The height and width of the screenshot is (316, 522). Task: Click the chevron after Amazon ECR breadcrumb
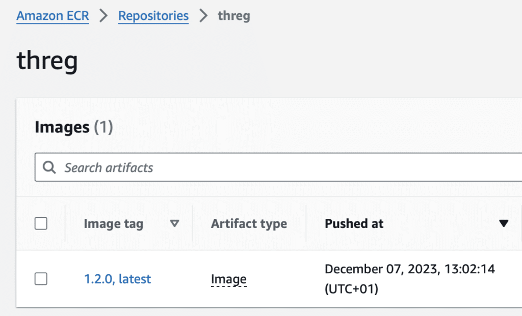point(103,16)
